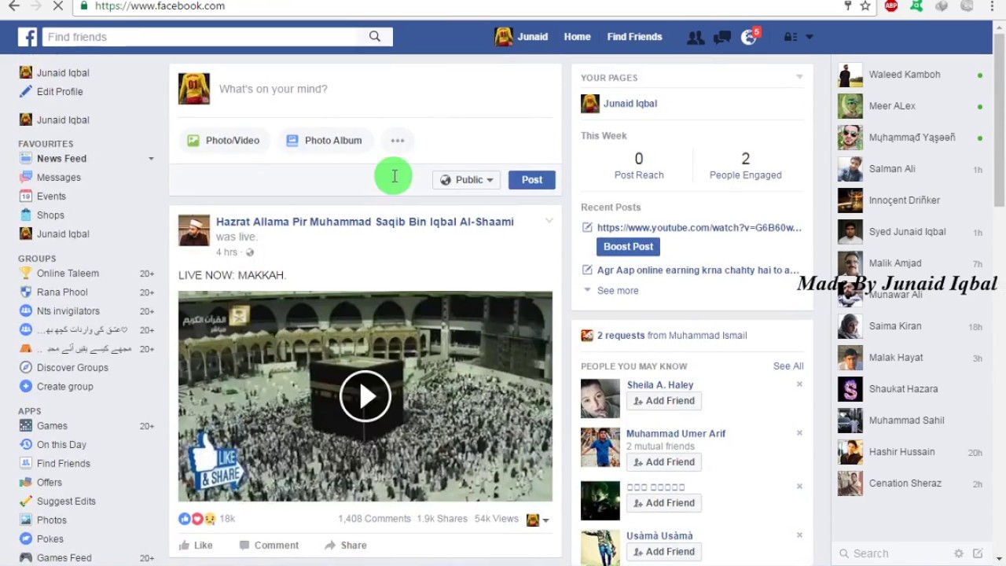Click Discover Groups in sidebar
Viewport: 1006px width, 566px height.
(x=72, y=368)
